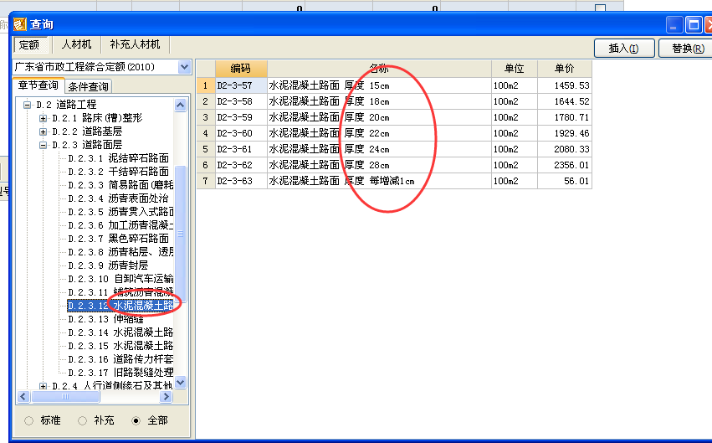Click tree horizontal scrollbar right arrow

pos(166,397)
